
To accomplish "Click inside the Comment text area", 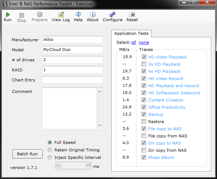I will pos(70,108).
